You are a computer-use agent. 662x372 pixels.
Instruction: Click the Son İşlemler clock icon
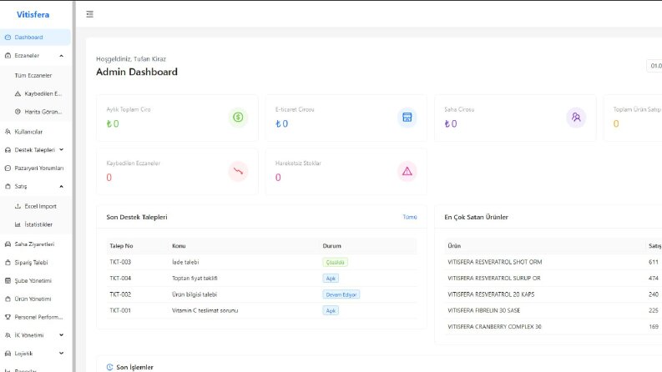tap(109, 367)
